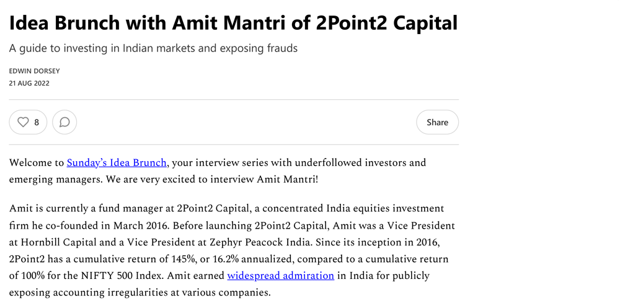Click the 21 AUG 2022 post date

(x=29, y=83)
